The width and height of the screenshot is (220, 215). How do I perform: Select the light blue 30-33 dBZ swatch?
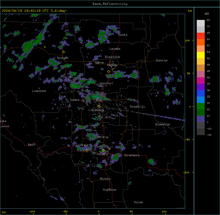point(201,100)
